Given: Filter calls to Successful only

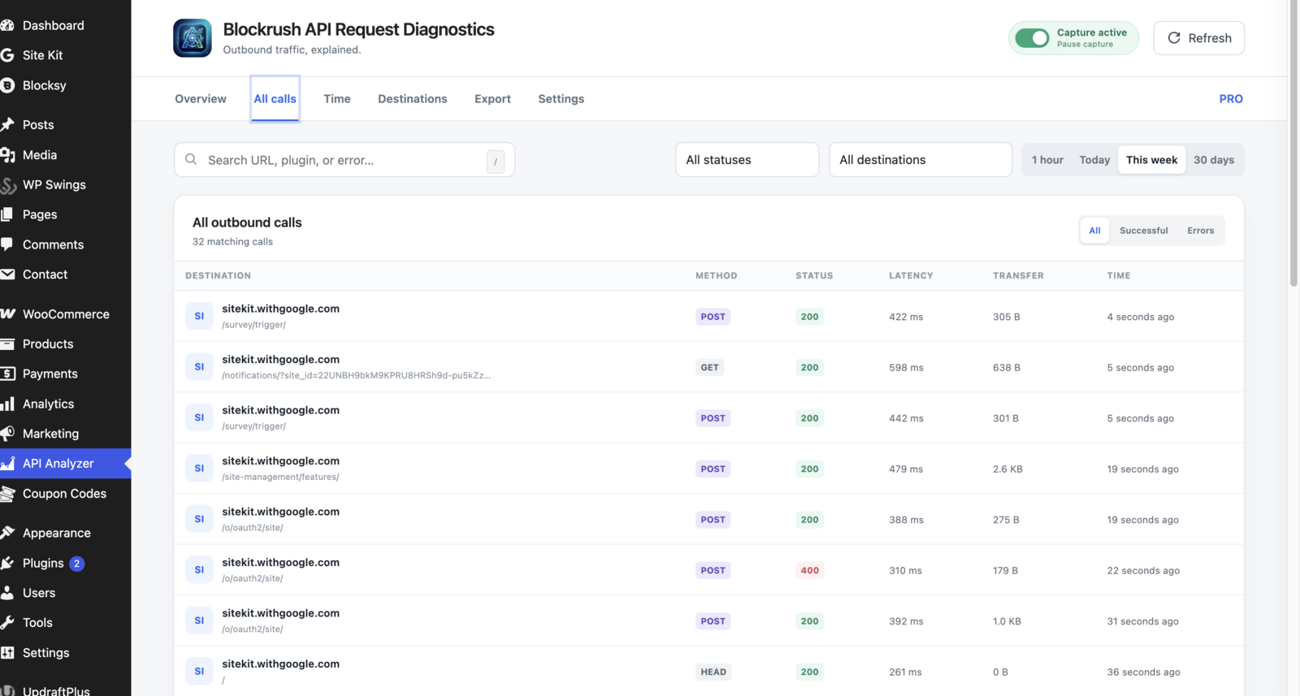Looking at the screenshot, I should [1143, 231].
